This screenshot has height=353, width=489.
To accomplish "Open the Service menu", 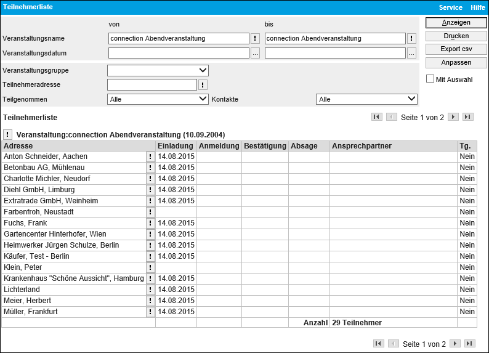I will point(450,7).
